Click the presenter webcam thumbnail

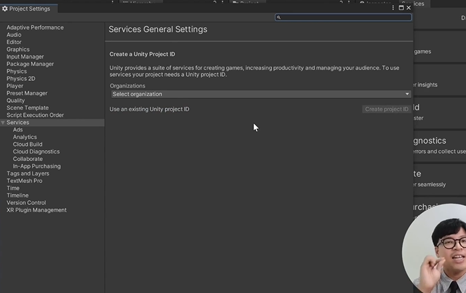(x=435, y=249)
